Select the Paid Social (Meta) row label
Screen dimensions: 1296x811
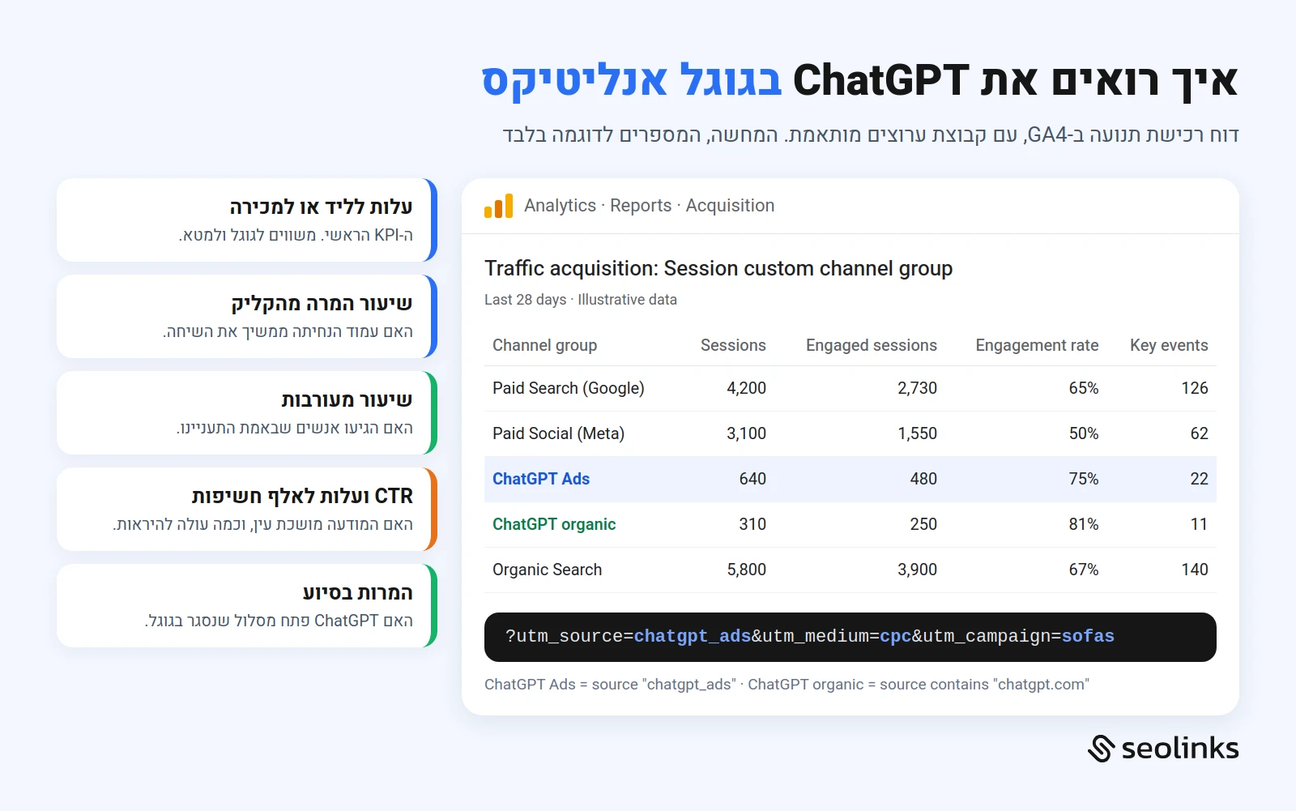point(558,433)
